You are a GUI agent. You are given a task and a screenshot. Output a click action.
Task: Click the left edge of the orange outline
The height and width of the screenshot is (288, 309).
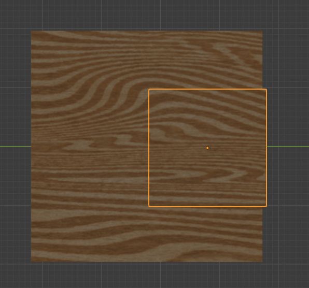tap(149, 148)
